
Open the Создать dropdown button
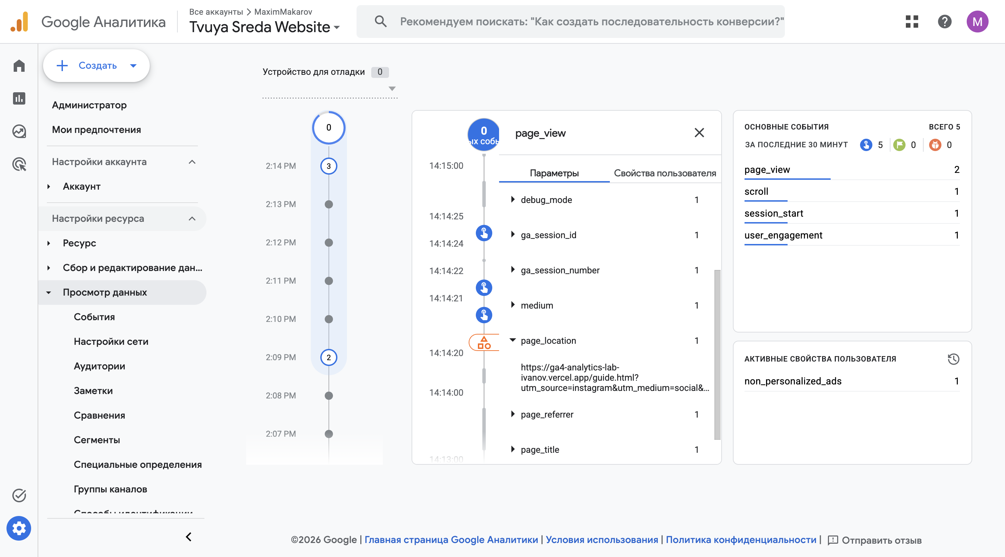(96, 66)
